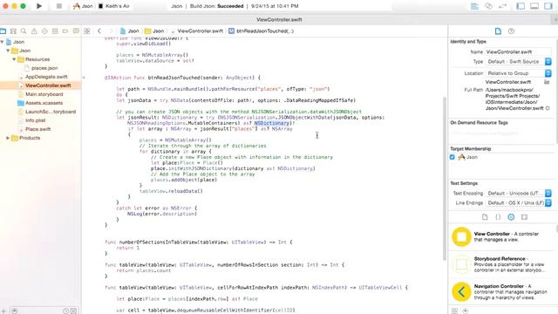Viewport: 558px width, 314px height.
Task: Collapse the Json group folder
Action: pos(8,51)
